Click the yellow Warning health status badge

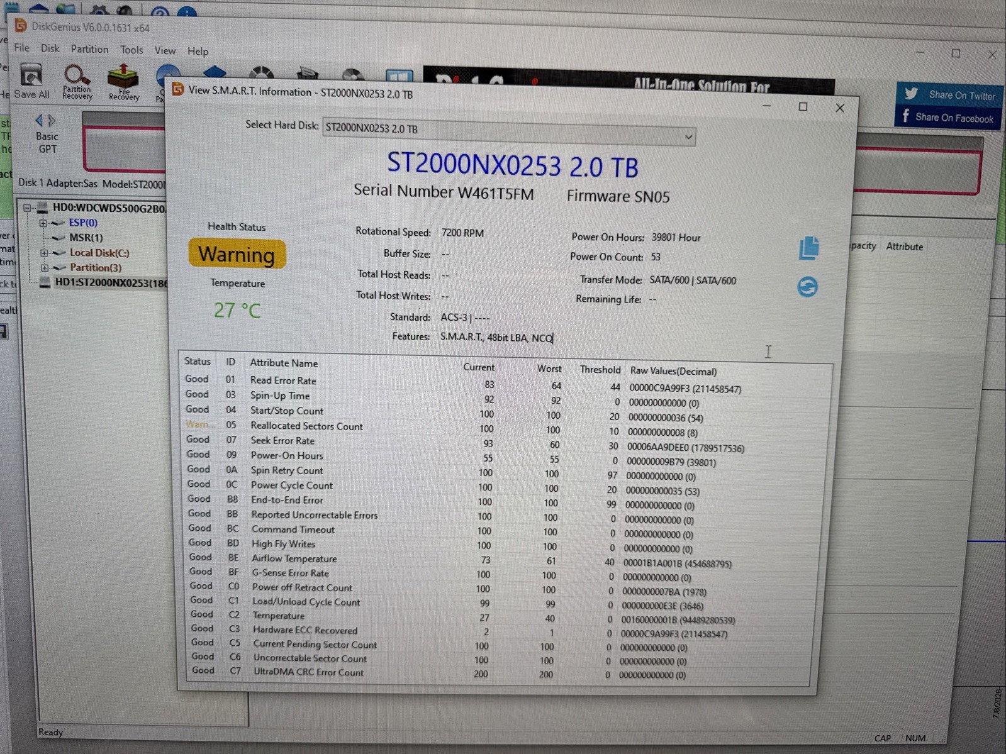[237, 254]
